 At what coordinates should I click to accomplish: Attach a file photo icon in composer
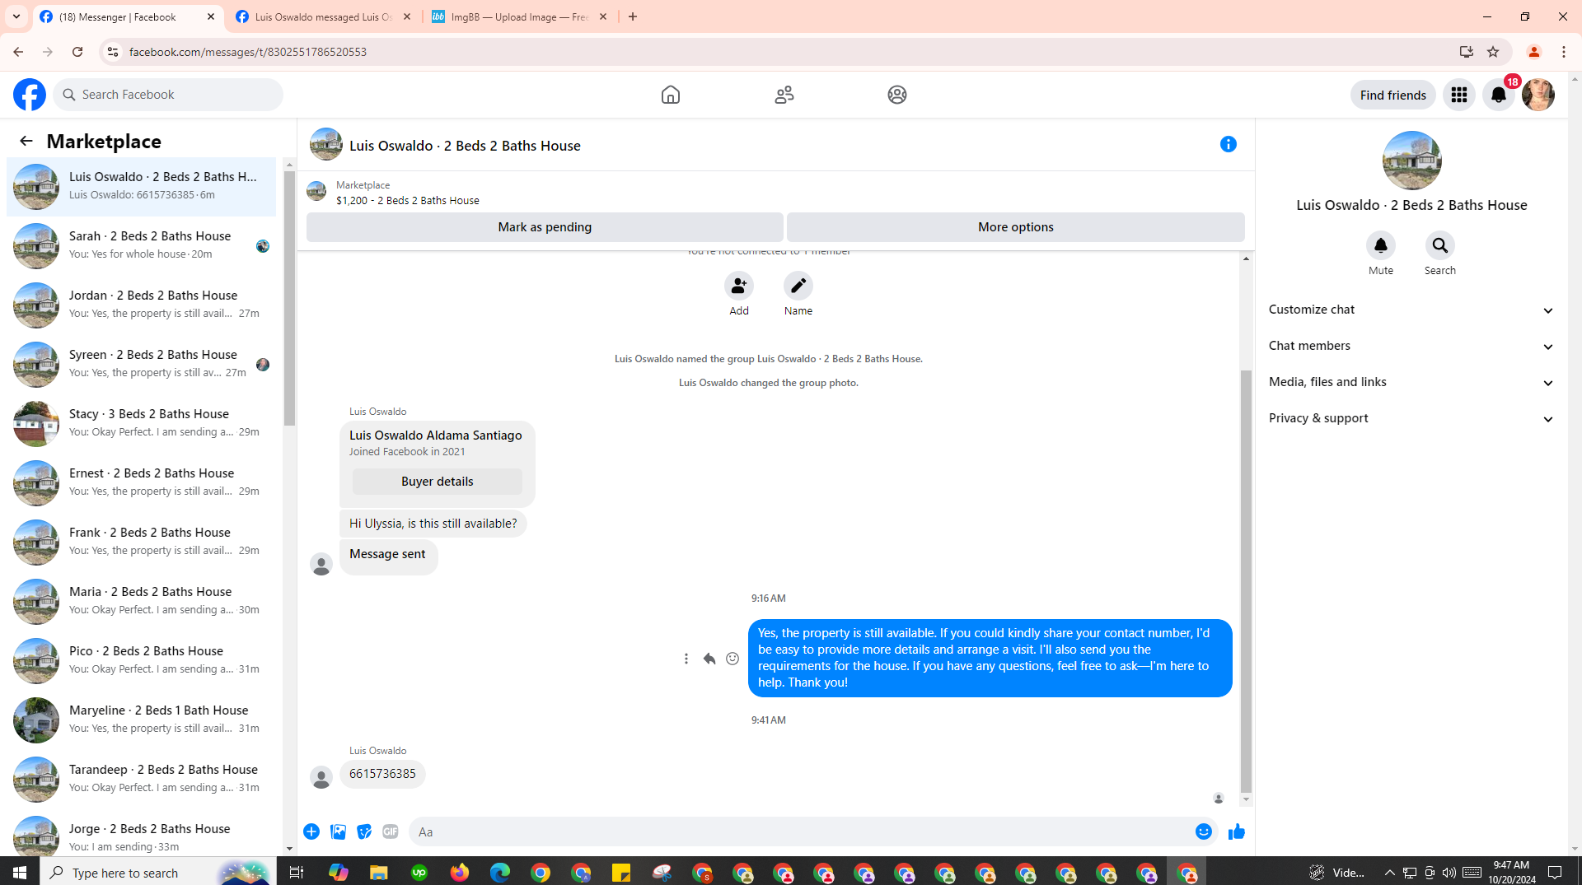[338, 831]
